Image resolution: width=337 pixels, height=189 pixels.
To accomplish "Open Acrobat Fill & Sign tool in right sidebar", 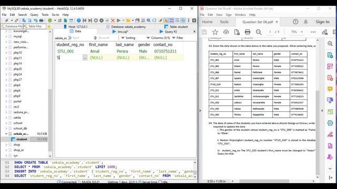I will coord(330,134).
